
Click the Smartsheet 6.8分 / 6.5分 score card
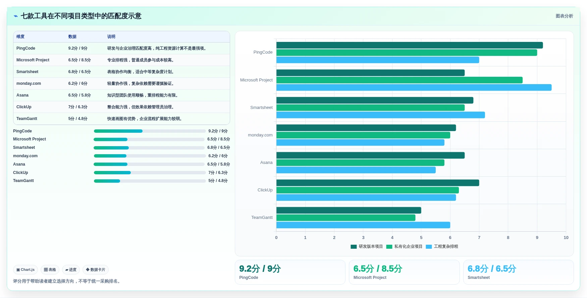click(519, 272)
